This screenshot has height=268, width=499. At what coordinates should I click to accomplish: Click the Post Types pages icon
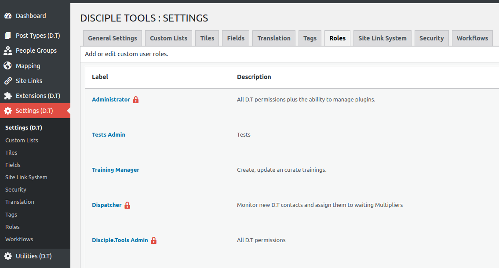(x=8, y=36)
